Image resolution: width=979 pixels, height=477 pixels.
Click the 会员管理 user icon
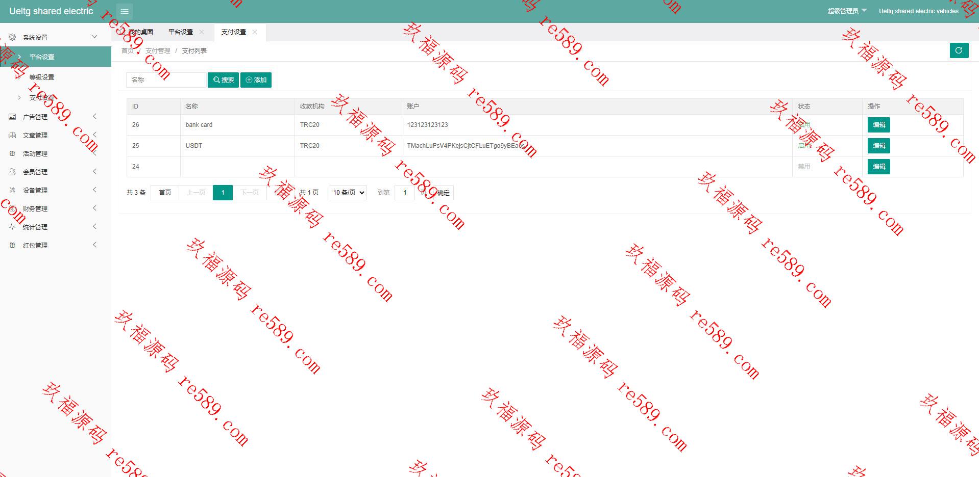(x=12, y=172)
